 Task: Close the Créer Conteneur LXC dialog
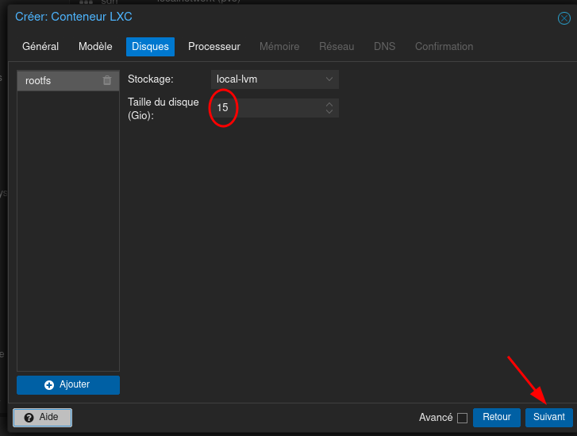click(x=564, y=17)
